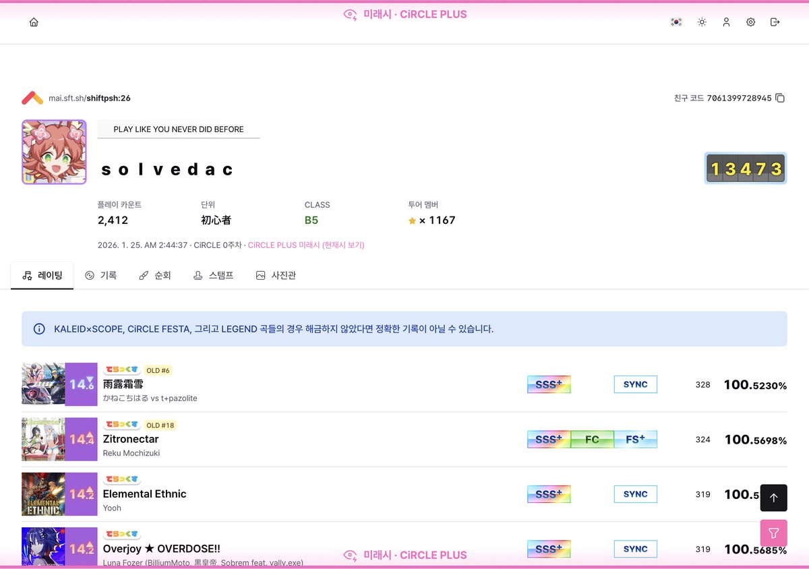Log out using the logout icon

pyautogui.click(x=775, y=22)
